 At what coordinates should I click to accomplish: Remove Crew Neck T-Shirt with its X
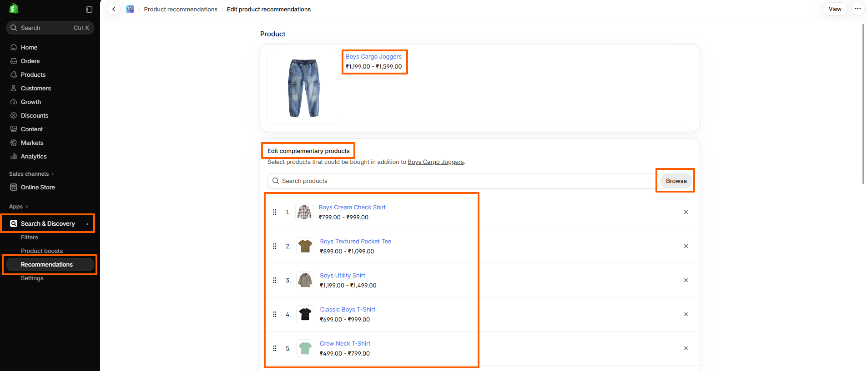[686, 348]
